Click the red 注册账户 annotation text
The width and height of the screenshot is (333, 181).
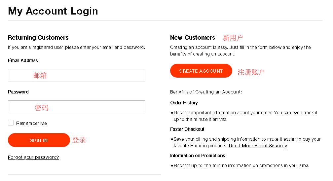coord(251,72)
